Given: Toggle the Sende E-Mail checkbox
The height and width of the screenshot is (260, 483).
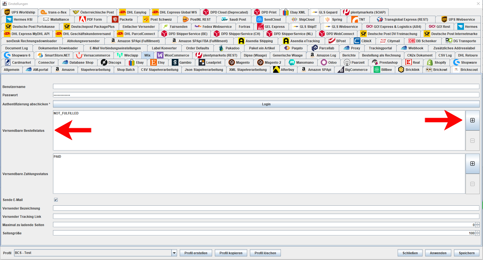Looking at the screenshot, I should click(56, 200).
